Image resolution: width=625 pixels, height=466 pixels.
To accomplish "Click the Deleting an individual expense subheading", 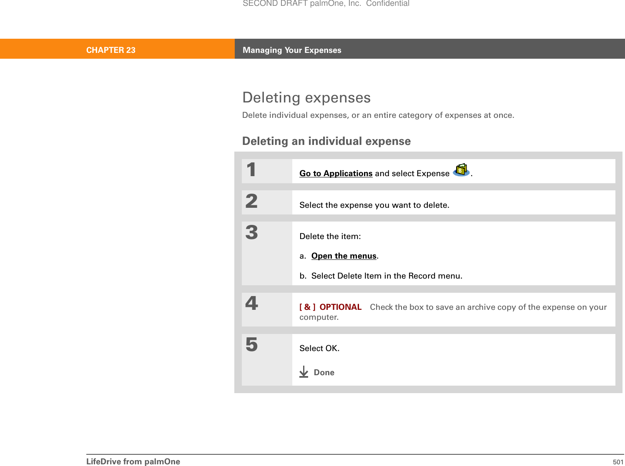I will coord(326,141).
